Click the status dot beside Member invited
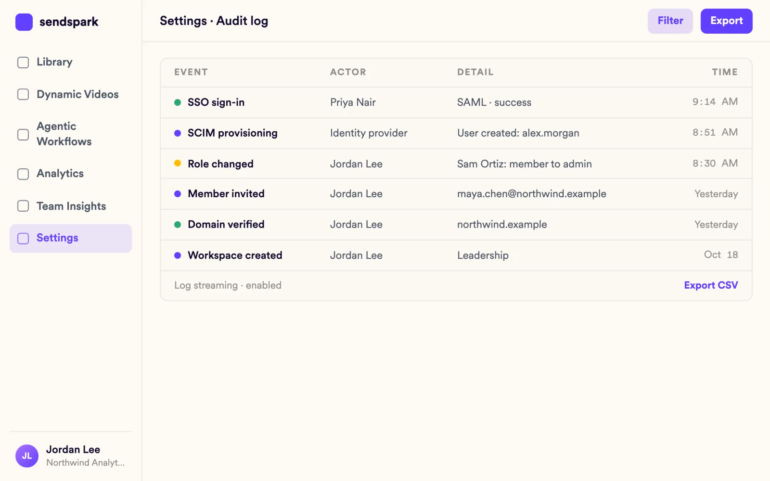 pos(178,194)
